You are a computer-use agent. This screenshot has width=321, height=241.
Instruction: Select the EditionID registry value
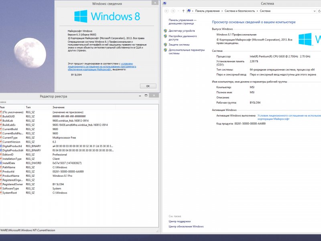tap(8, 155)
